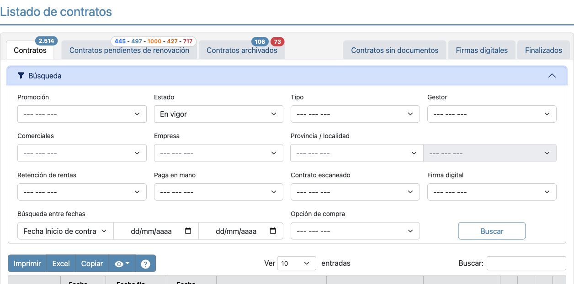Viewport: 574px width, 284px height.
Task: Click the Copiar button
Action: (x=92, y=263)
